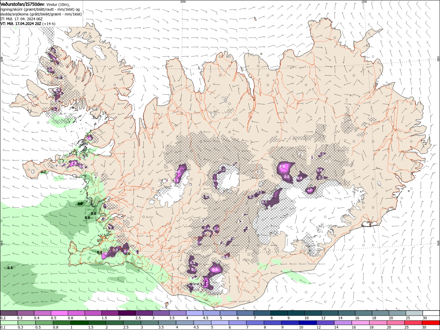Viewport: 440px width, 330px height.
Task: Click the 'VT: Mið. 17.04.2024 20Z (+14 h)' line
Action: click(28, 24)
